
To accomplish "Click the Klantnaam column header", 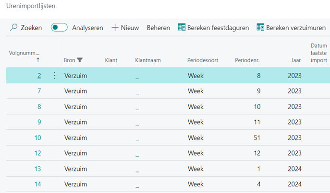I will [x=148, y=60].
